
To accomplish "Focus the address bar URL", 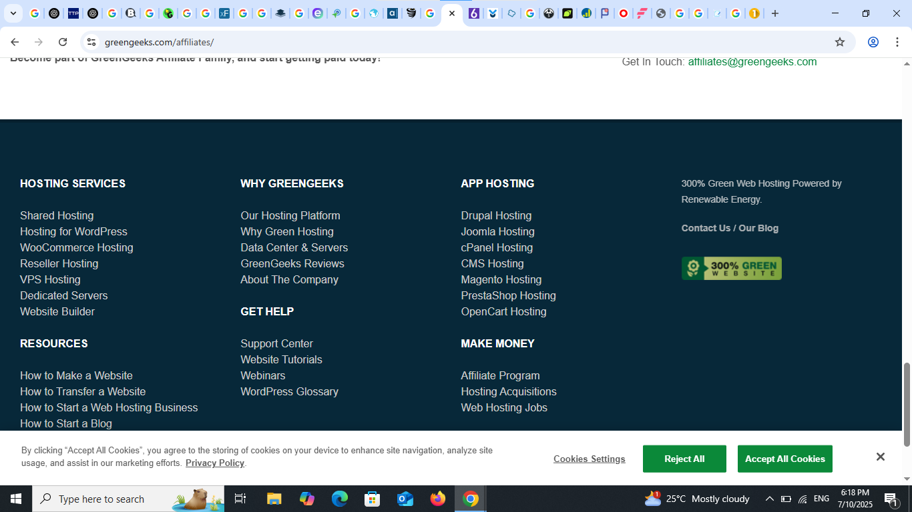I will pos(159,42).
